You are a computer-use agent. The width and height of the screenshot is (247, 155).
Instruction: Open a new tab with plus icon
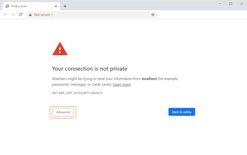point(65,6)
